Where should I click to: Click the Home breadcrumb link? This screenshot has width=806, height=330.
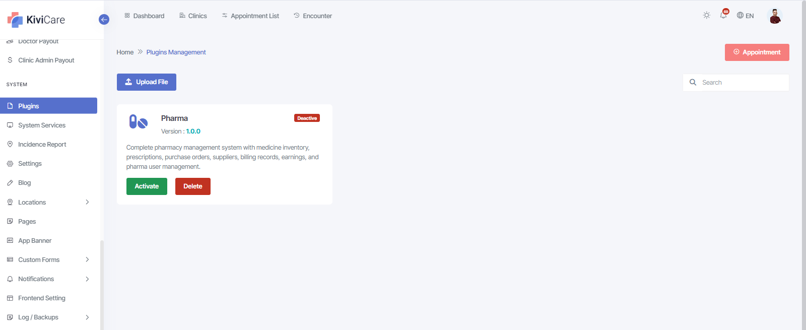pyautogui.click(x=125, y=52)
